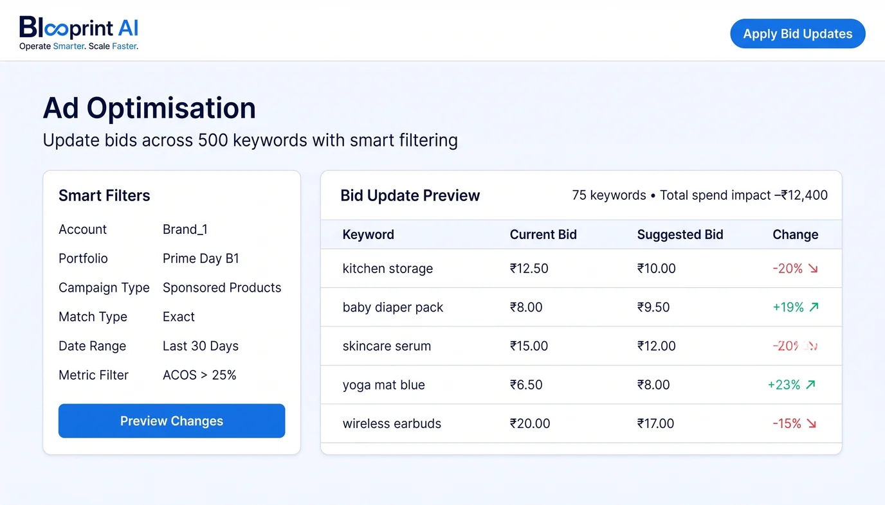Click the up arrow beside baby diaper pack's +19%
885x505 pixels.
pos(814,307)
